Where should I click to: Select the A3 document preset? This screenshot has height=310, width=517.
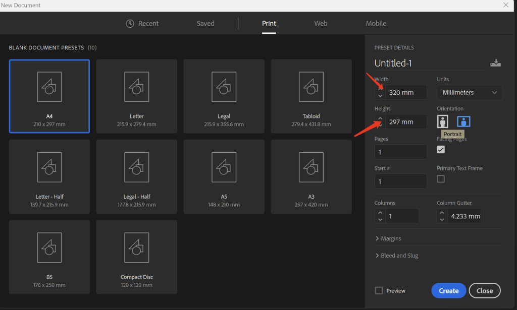(311, 176)
